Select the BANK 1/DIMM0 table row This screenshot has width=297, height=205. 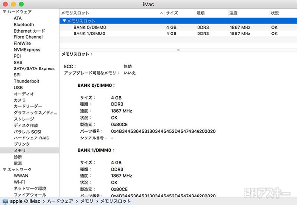click(x=178, y=34)
